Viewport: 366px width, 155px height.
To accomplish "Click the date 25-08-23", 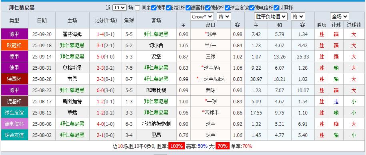I will [x=42, y=91].
